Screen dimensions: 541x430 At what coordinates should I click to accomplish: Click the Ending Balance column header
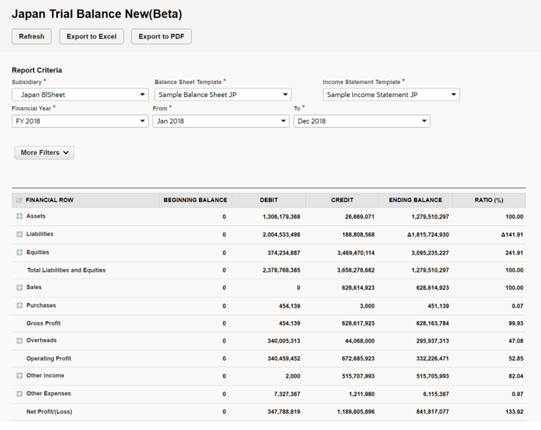pyautogui.click(x=415, y=200)
